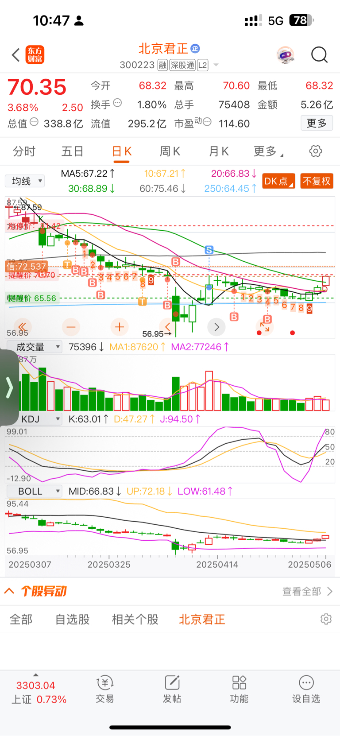Screen dimensions: 340x736
Task: Tap the double-left fast scroll chart button
Action: click(22, 327)
